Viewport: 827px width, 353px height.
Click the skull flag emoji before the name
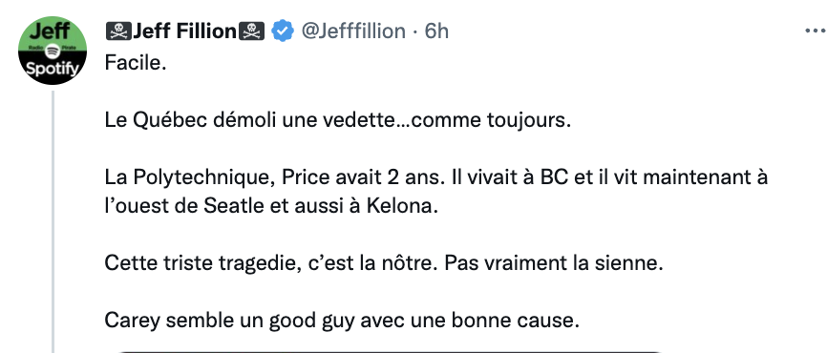(118, 31)
